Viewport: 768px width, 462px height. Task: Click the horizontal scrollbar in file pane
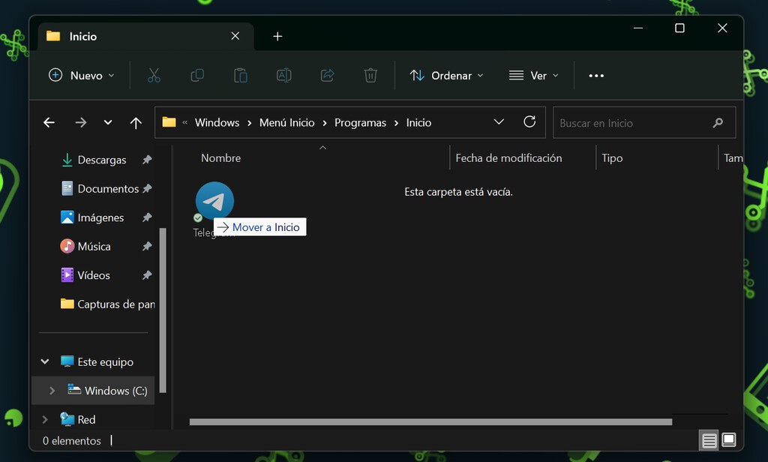(x=430, y=421)
